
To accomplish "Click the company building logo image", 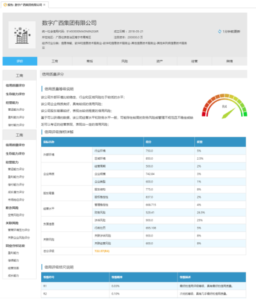I will tap(22, 35).
